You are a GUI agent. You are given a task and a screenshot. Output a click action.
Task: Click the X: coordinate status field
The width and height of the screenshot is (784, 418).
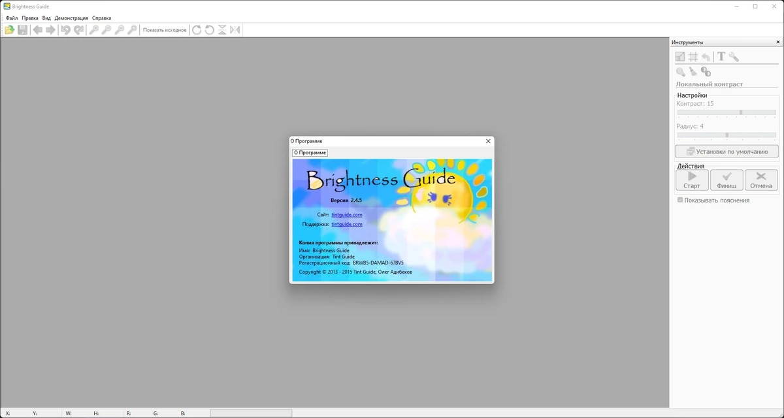[x=7, y=413]
